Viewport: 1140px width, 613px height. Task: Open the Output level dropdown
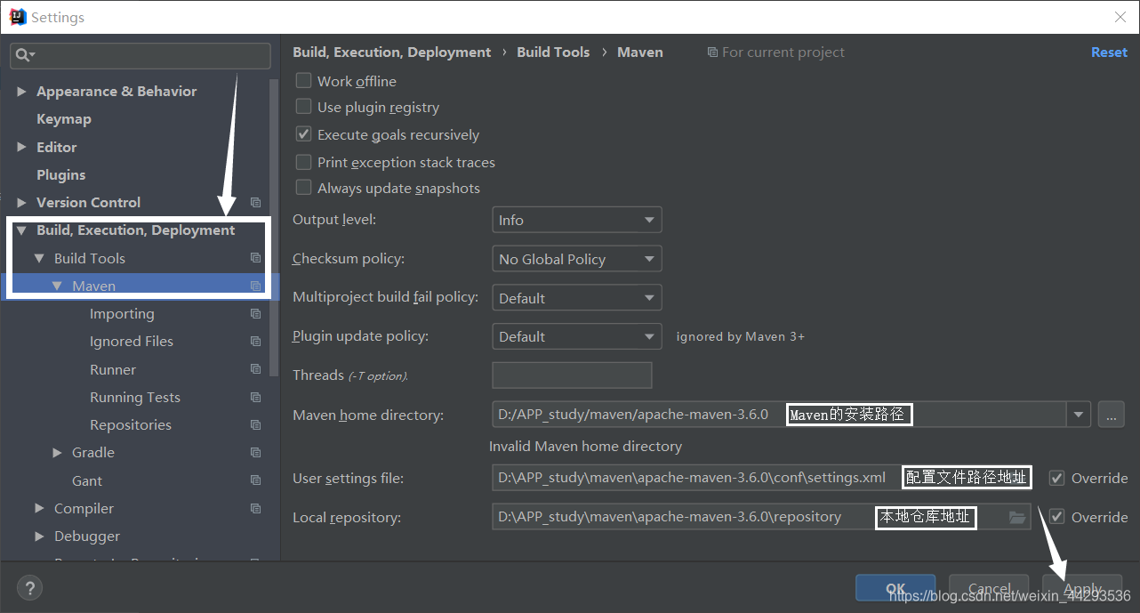(576, 220)
